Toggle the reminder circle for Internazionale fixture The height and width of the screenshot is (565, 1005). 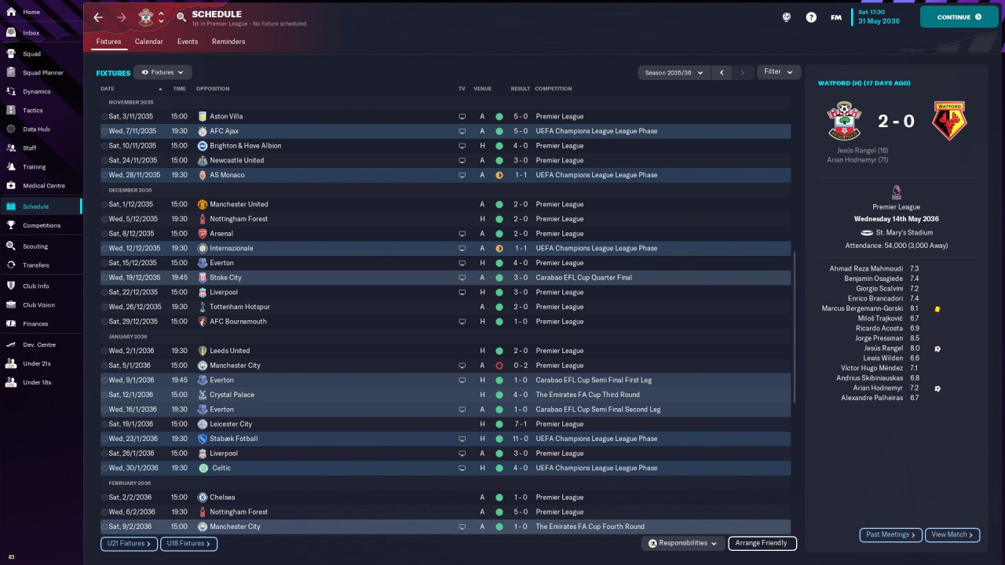tap(104, 249)
